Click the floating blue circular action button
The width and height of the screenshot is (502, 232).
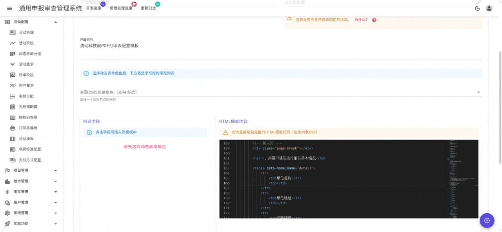pyautogui.click(x=487, y=220)
